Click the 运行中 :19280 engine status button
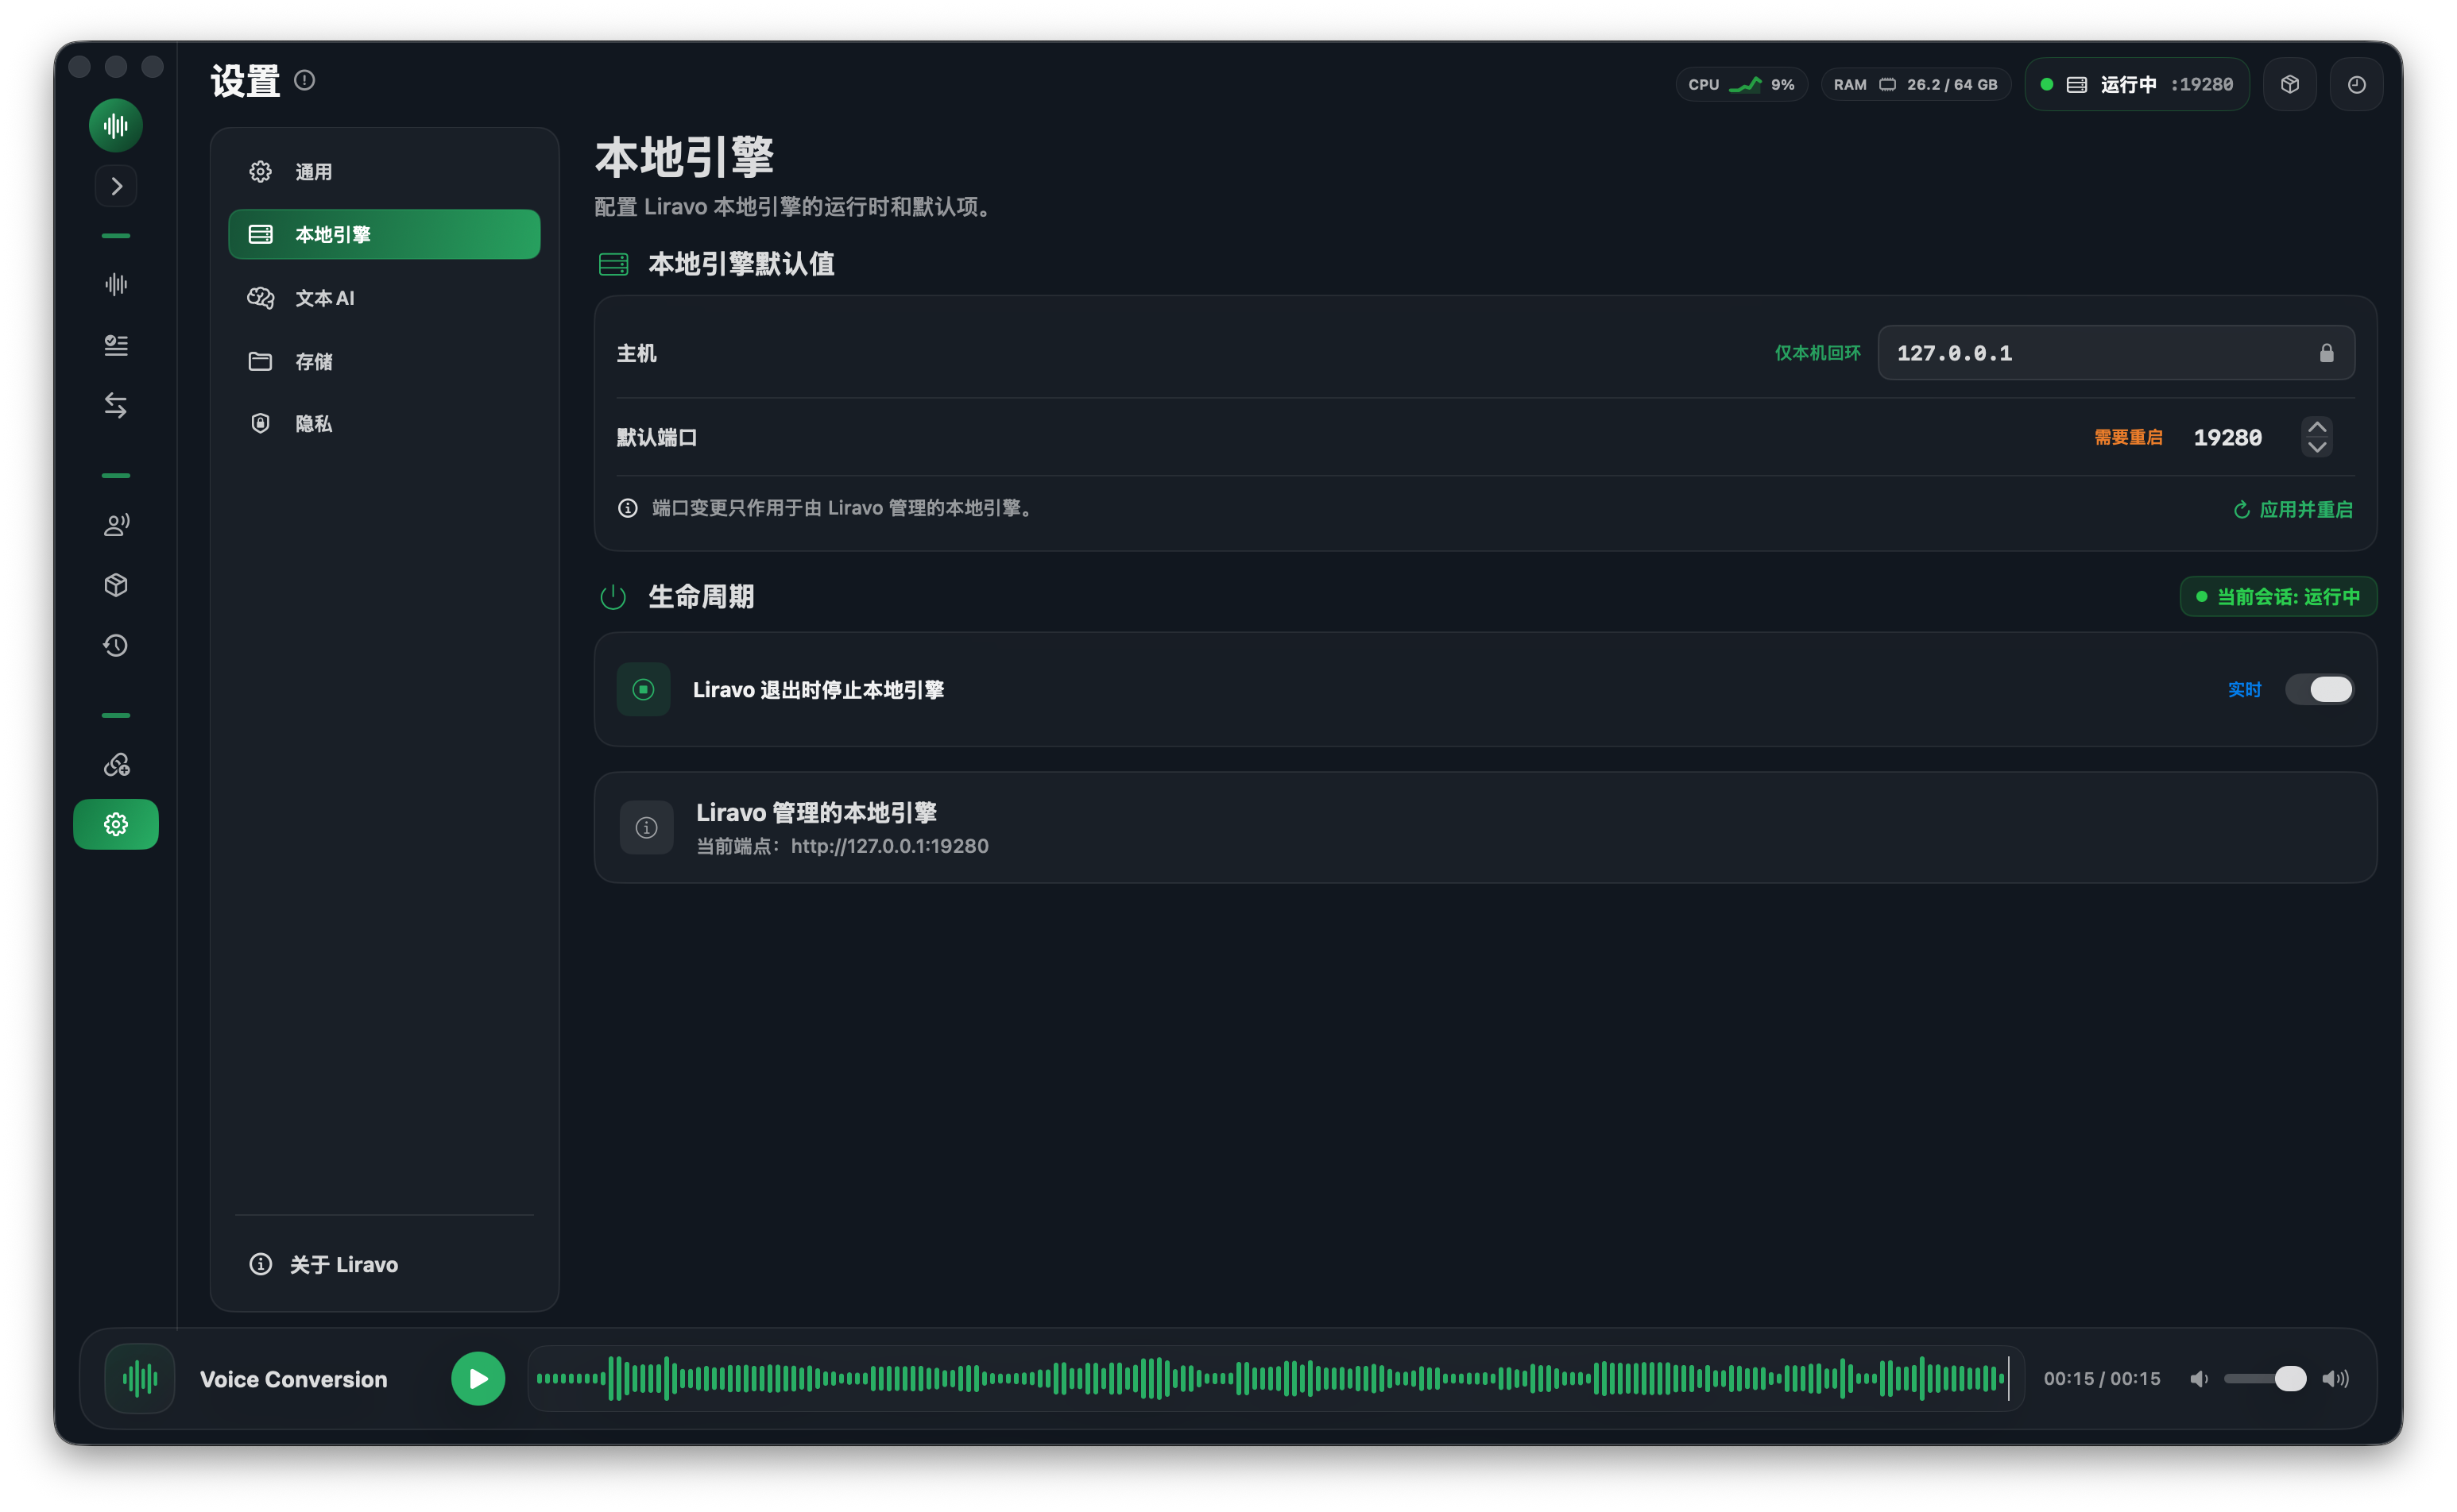Viewport: 2457px width, 1512px height. (x=2137, y=84)
